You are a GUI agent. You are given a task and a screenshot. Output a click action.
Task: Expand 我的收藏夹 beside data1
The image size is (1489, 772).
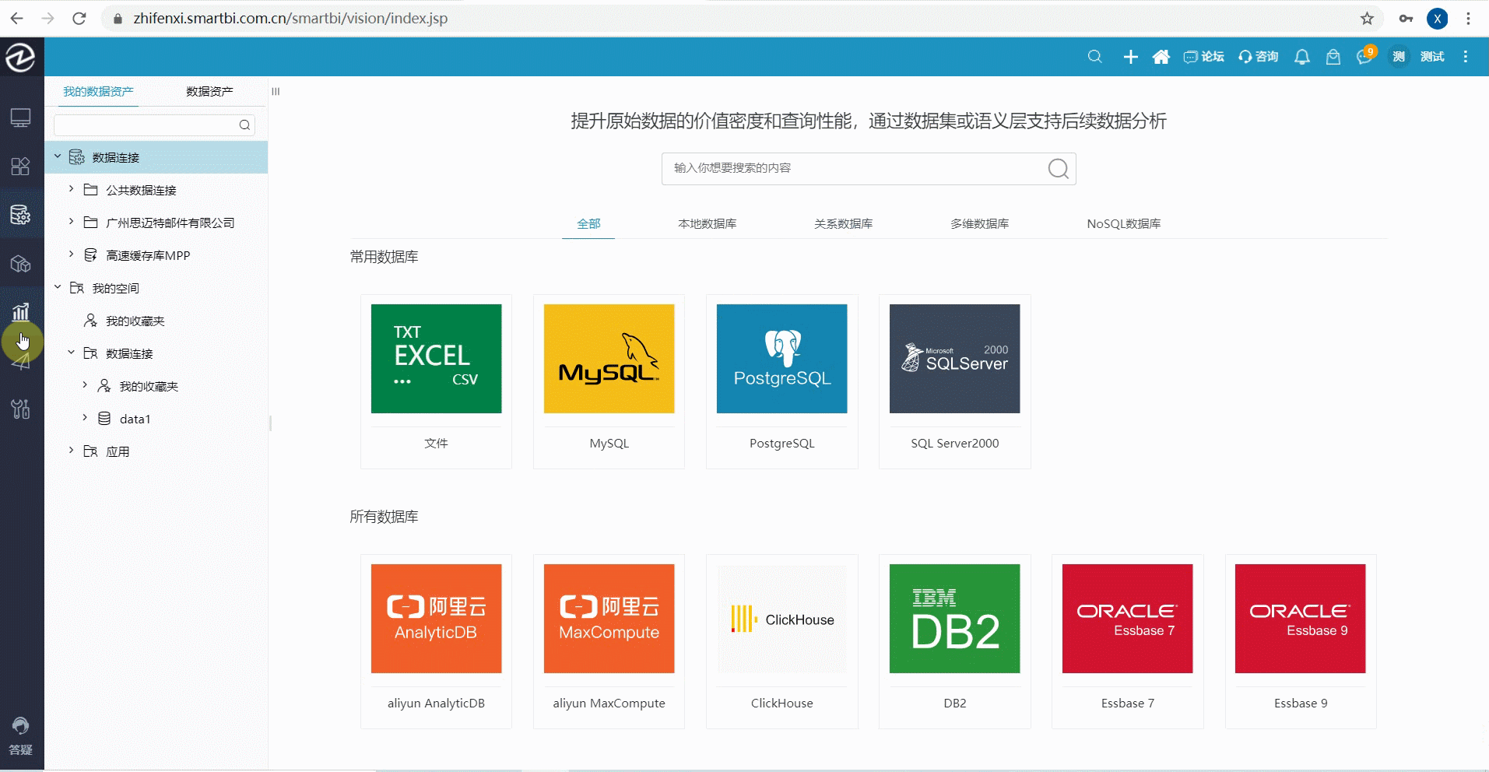[85, 385]
